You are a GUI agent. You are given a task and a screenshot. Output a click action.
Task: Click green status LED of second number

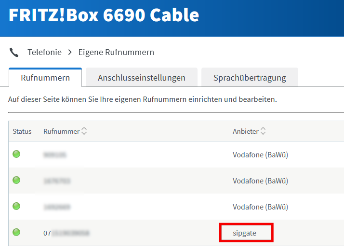[x=16, y=181]
